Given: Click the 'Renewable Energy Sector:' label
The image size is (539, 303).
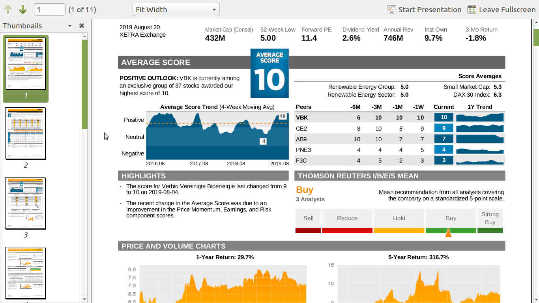Looking at the screenshot, I should (x=361, y=95).
